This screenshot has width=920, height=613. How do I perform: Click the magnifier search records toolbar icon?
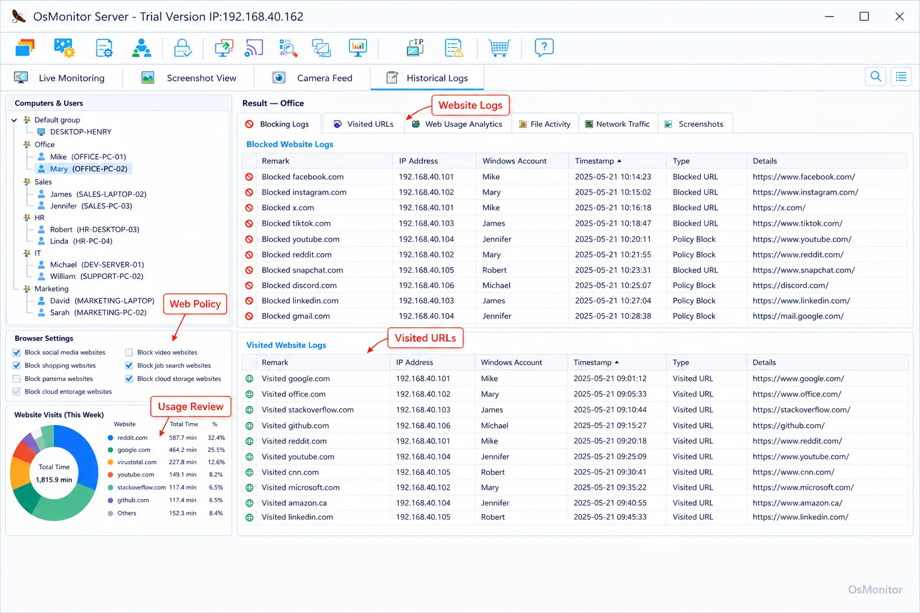288,48
